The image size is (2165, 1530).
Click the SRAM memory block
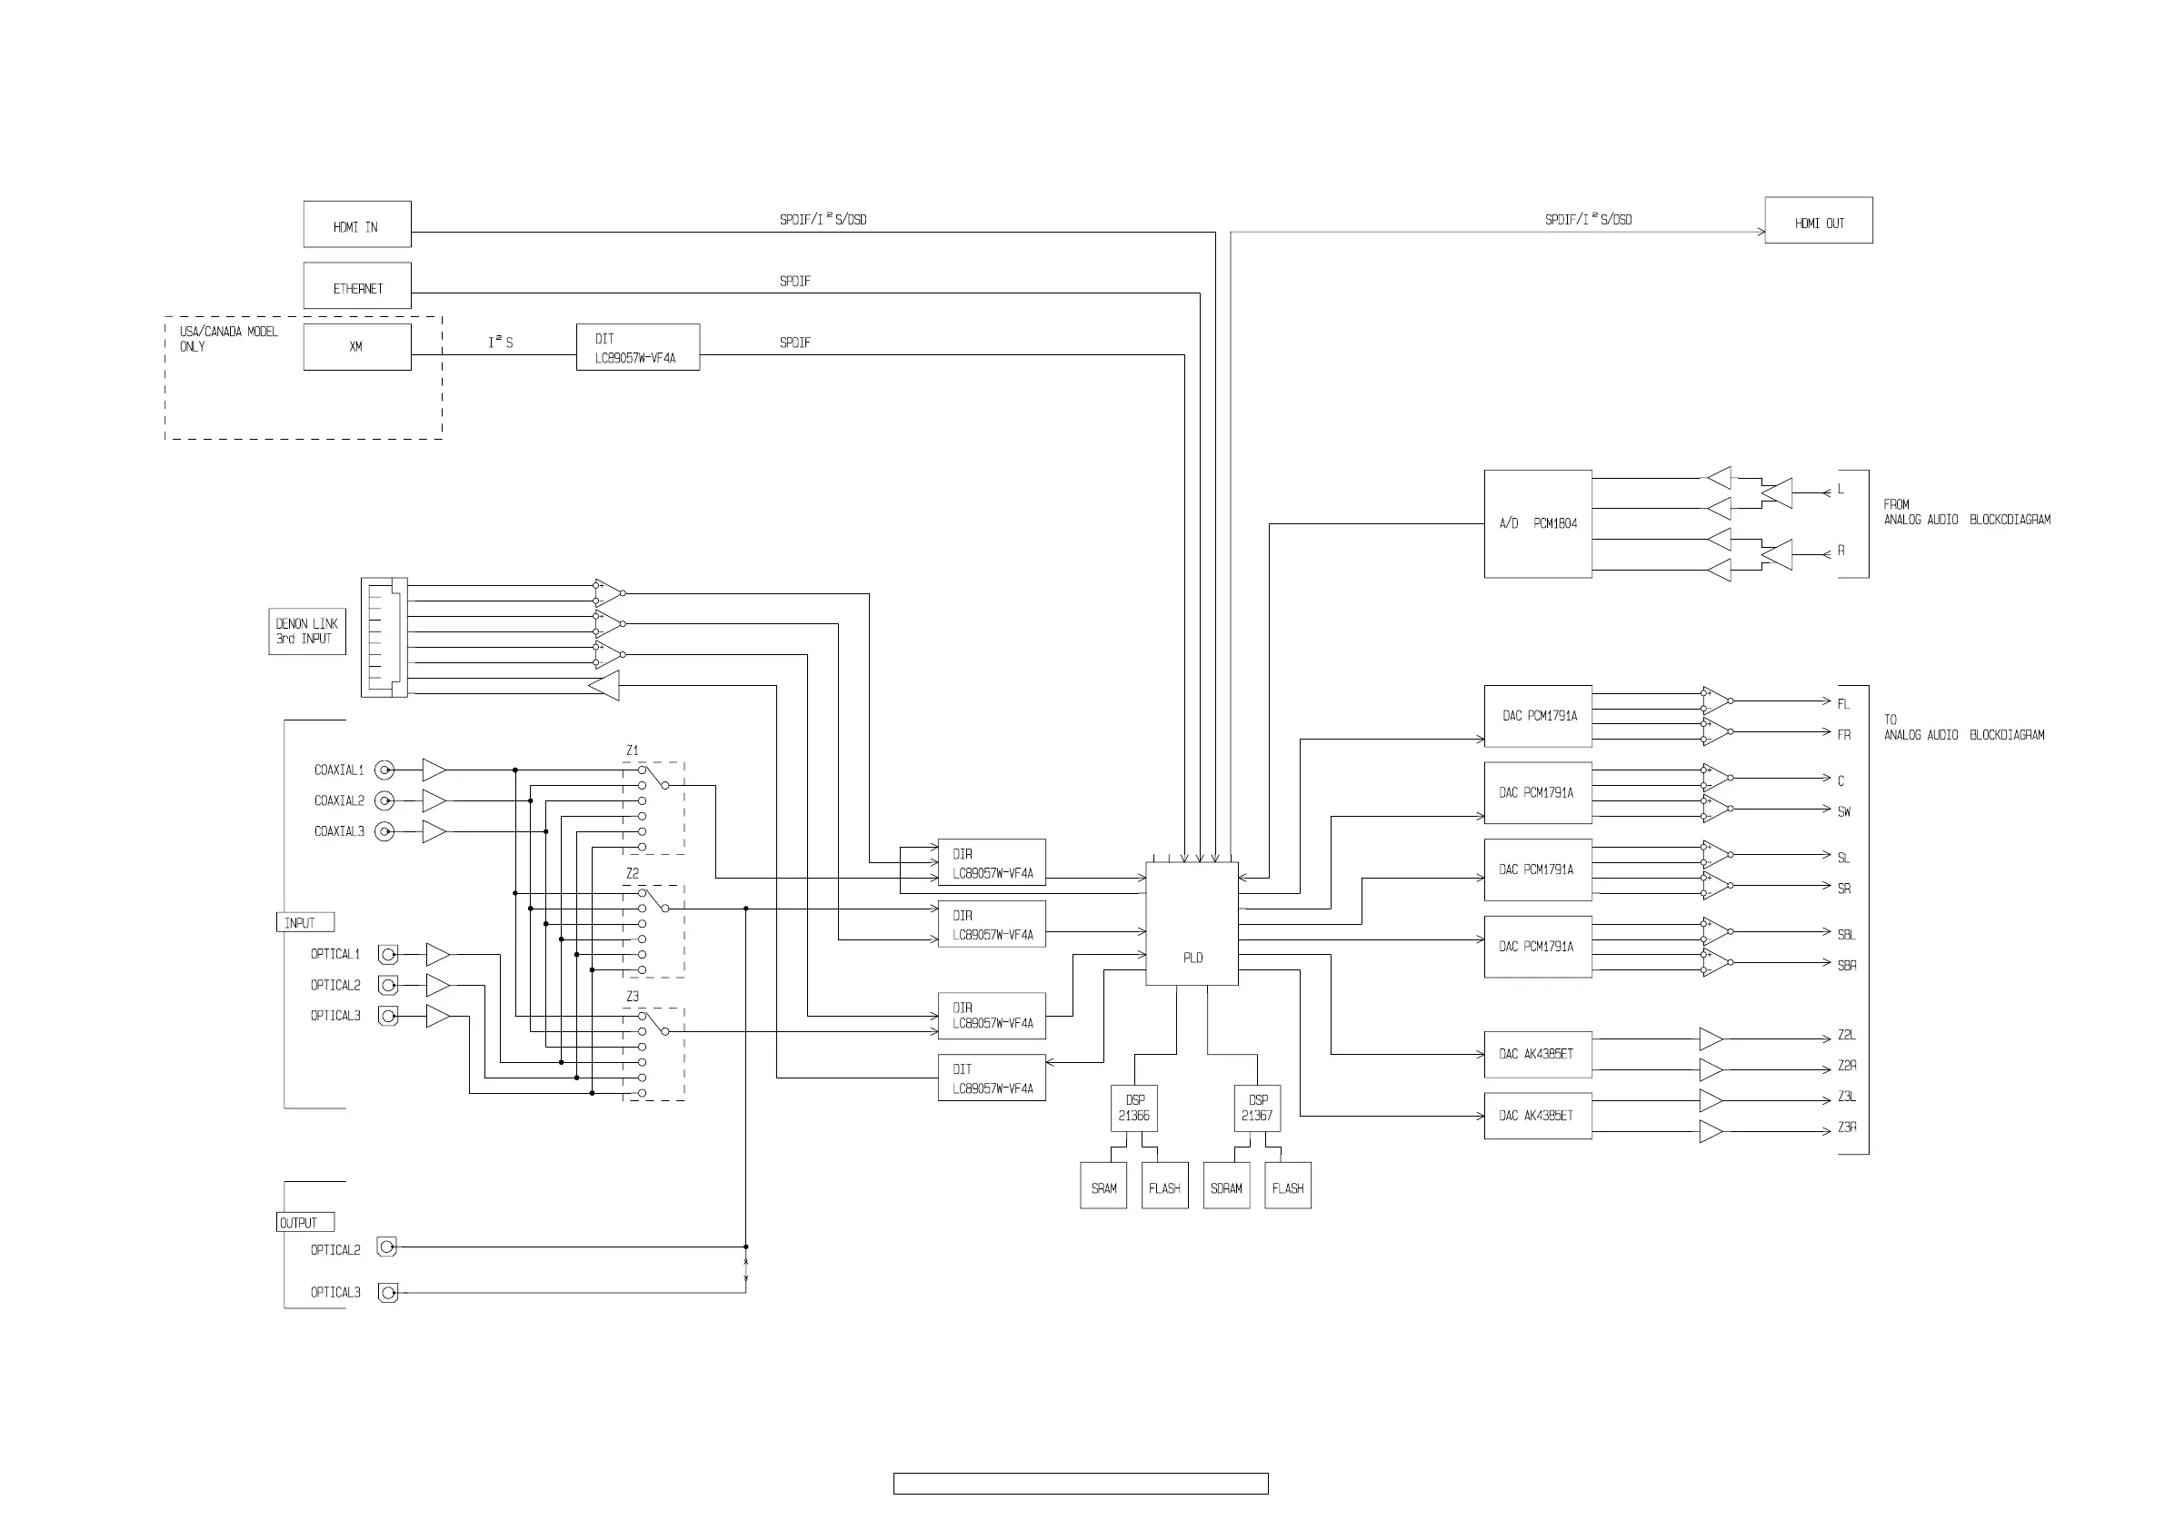pos(1103,1186)
